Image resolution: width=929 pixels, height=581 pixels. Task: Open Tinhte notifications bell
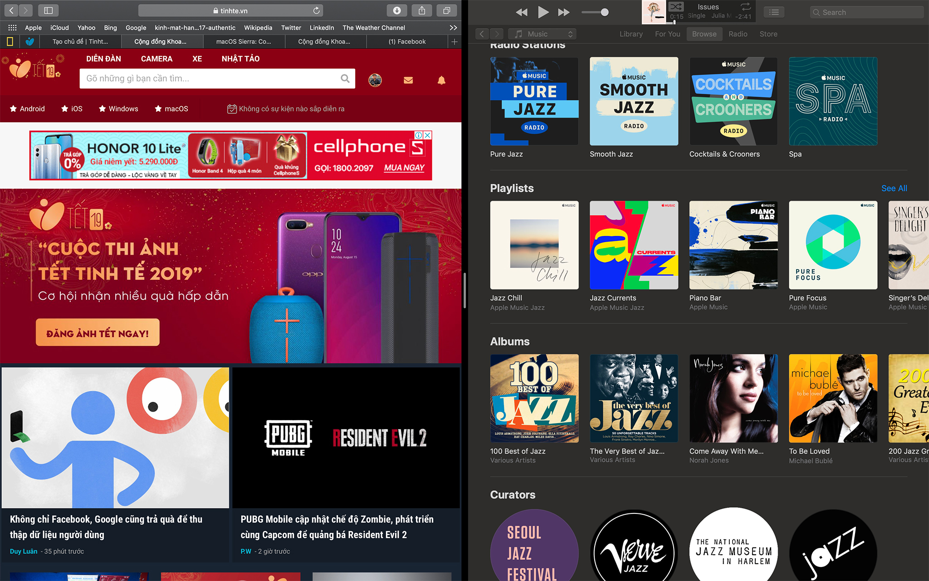pos(441,80)
